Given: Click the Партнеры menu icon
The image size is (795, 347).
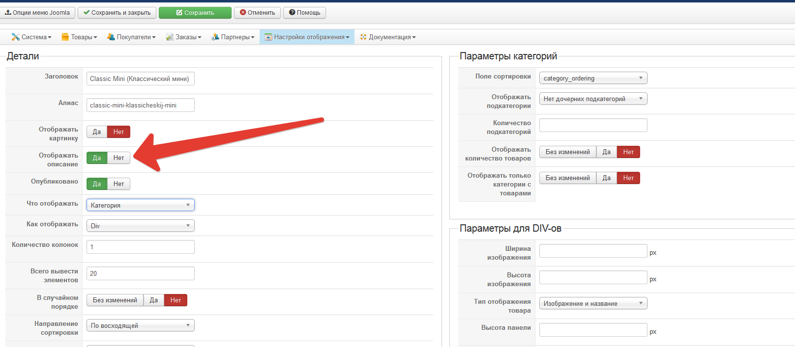Looking at the screenshot, I should pyautogui.click(x=215, y=37).
